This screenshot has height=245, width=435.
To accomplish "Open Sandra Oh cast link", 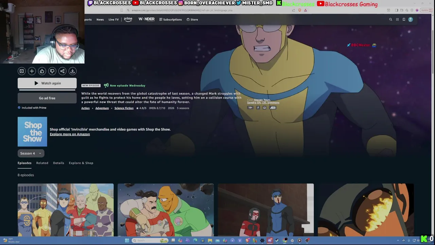I will [254, 103].
